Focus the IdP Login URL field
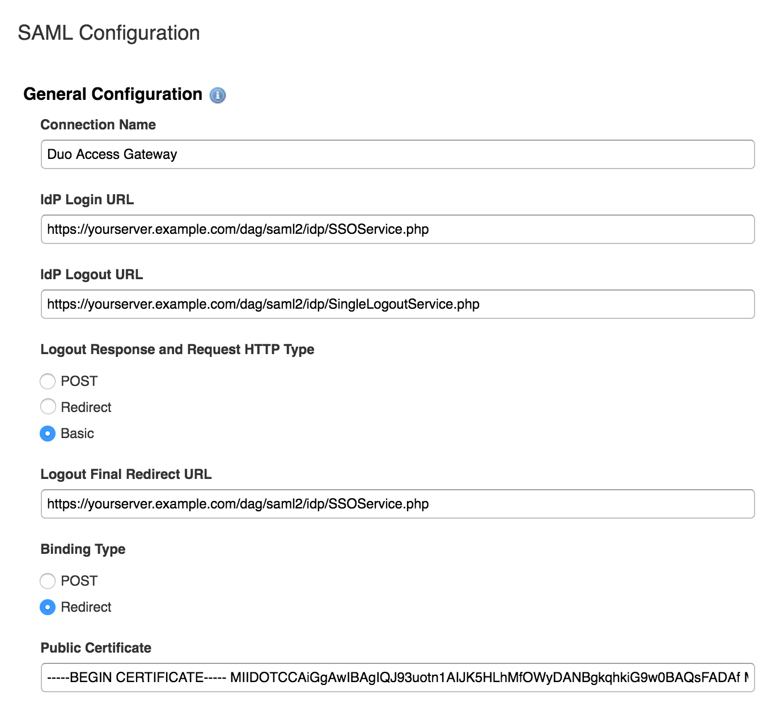This screenshot has height=715, width=771. tap(397, 229)
